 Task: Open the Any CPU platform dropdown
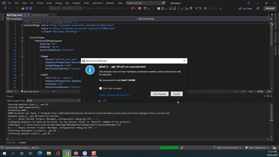pos(72,8)
